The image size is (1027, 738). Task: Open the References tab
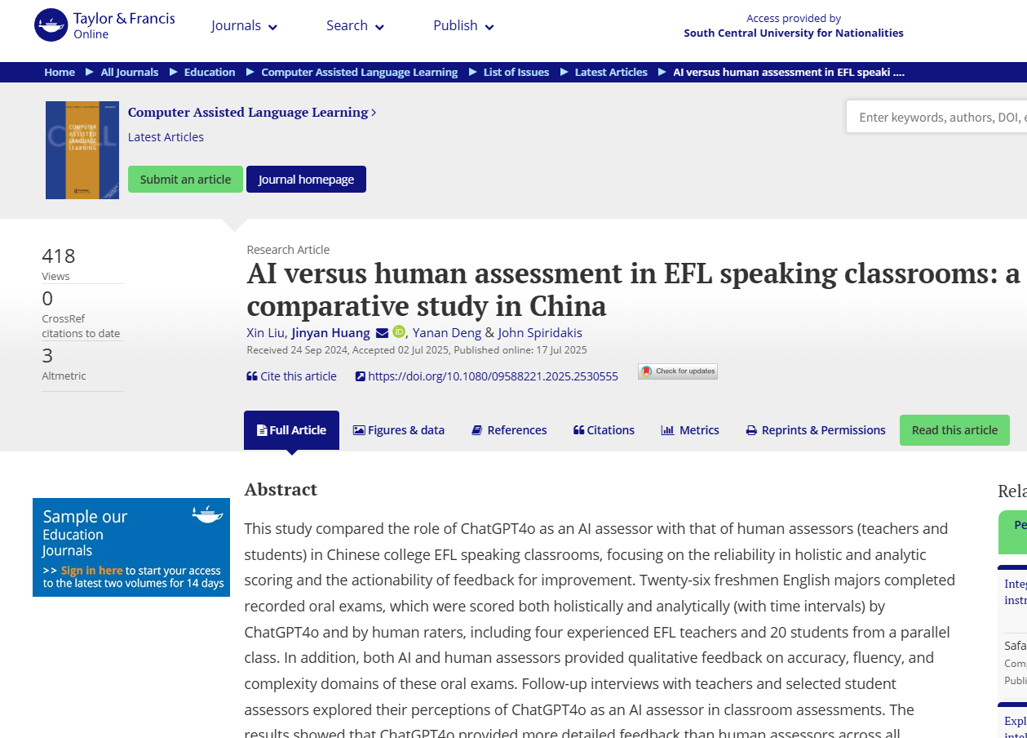509,430
